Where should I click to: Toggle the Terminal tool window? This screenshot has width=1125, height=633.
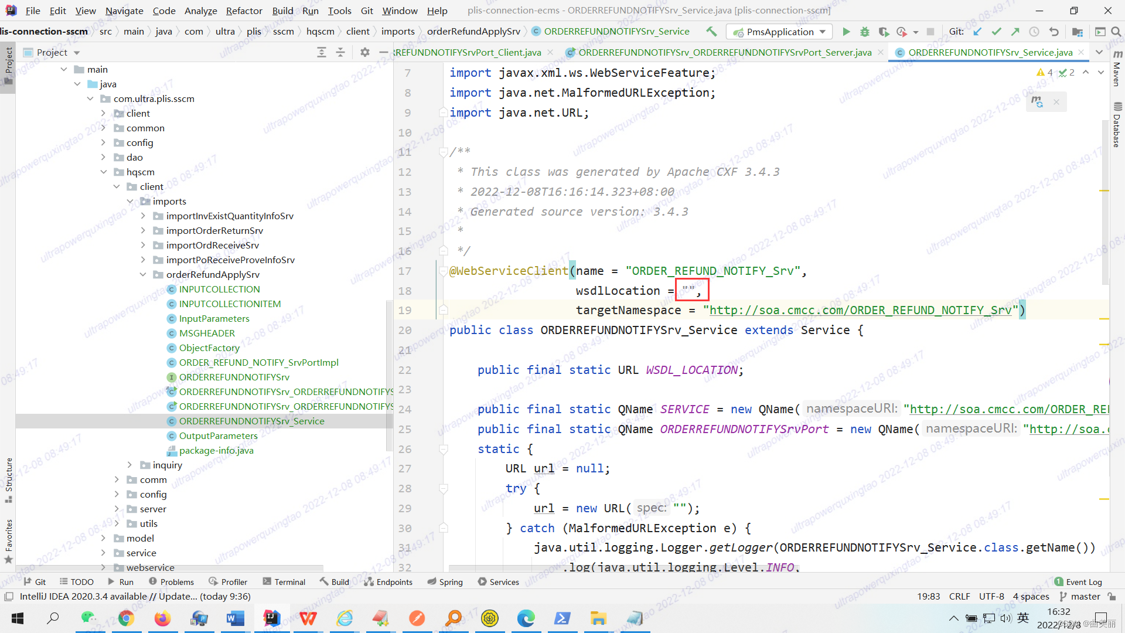click(284, 581)
